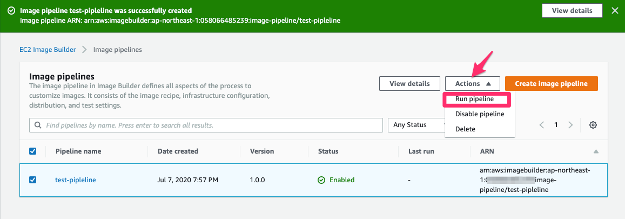Focus the Find pipelines by name search box
Screen dimensions: 625x219
pyautogui.click(x=206, y=125)
